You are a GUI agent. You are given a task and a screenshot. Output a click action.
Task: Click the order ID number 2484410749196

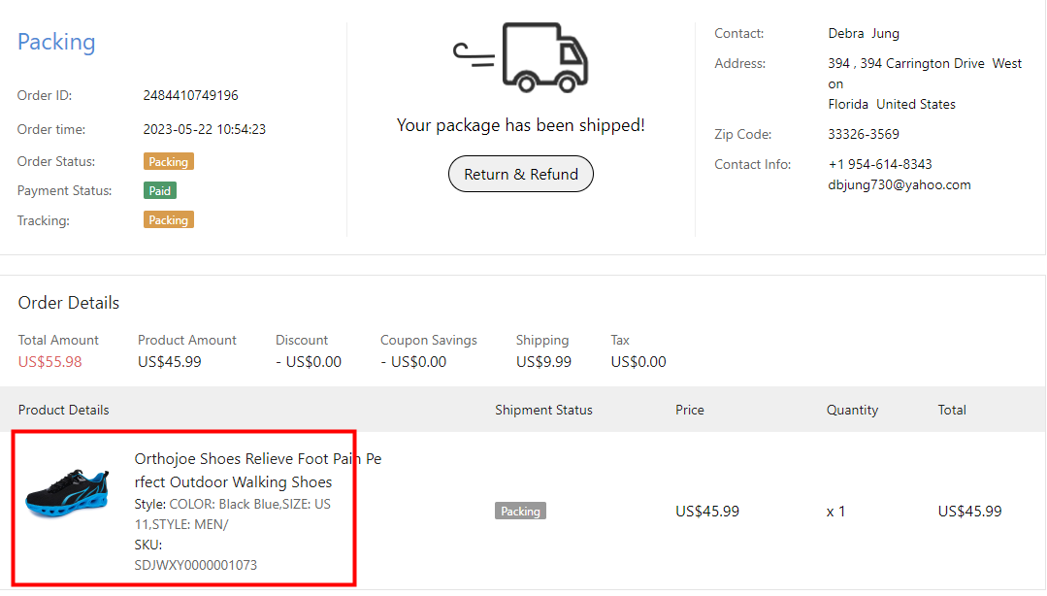click(190, 96)
